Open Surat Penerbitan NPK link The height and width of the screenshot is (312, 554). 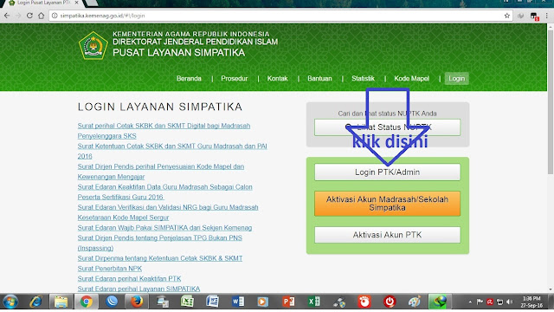click(110, 269)
